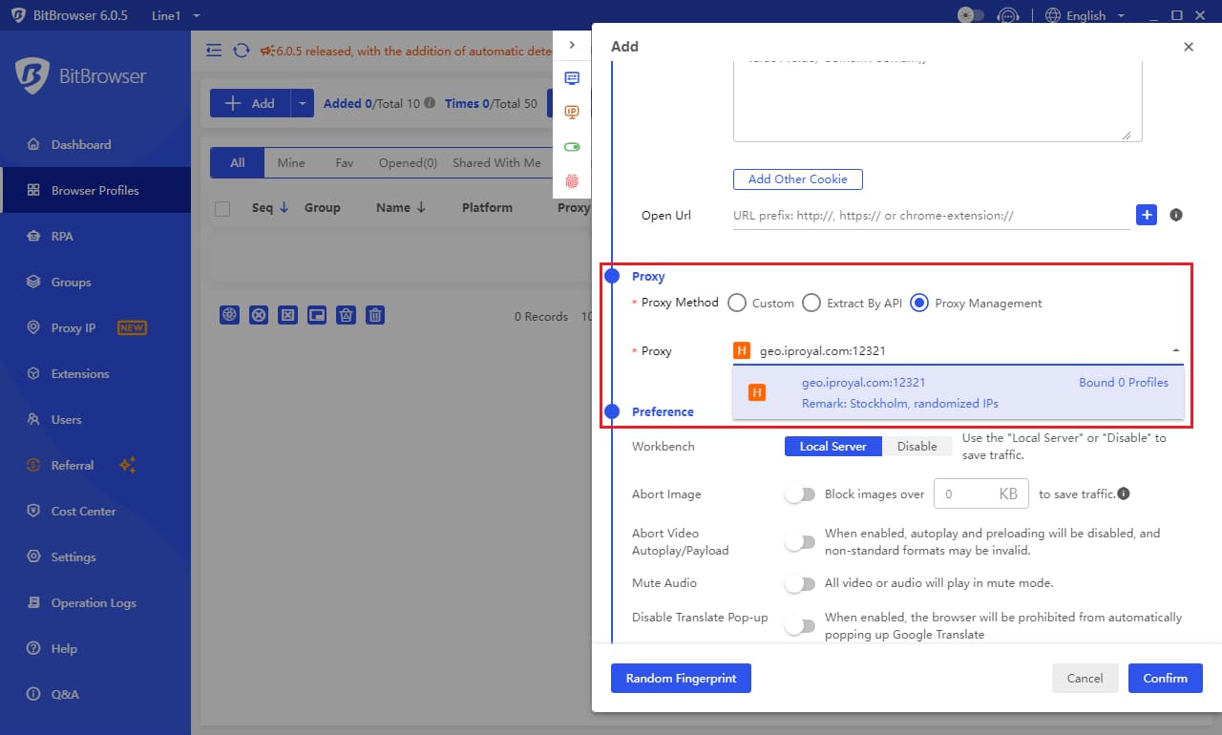Collapse the Proxy selection dropdown
Image resolution: width=1222 pixels, height=735 pixels.
(x=1175, y=351)
